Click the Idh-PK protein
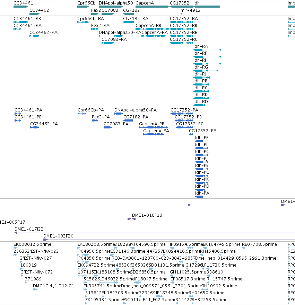The width and height of the screenshot is (295, 305). 201,183
